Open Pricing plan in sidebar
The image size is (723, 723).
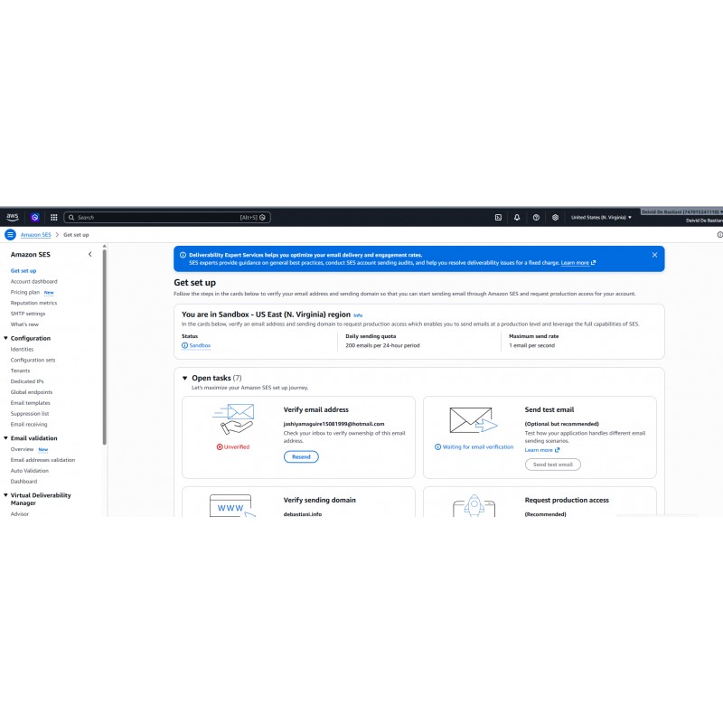(25, 292)
